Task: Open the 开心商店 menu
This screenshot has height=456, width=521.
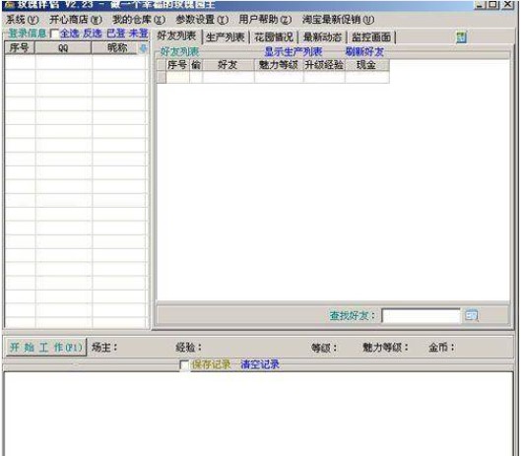Action: 76,20
